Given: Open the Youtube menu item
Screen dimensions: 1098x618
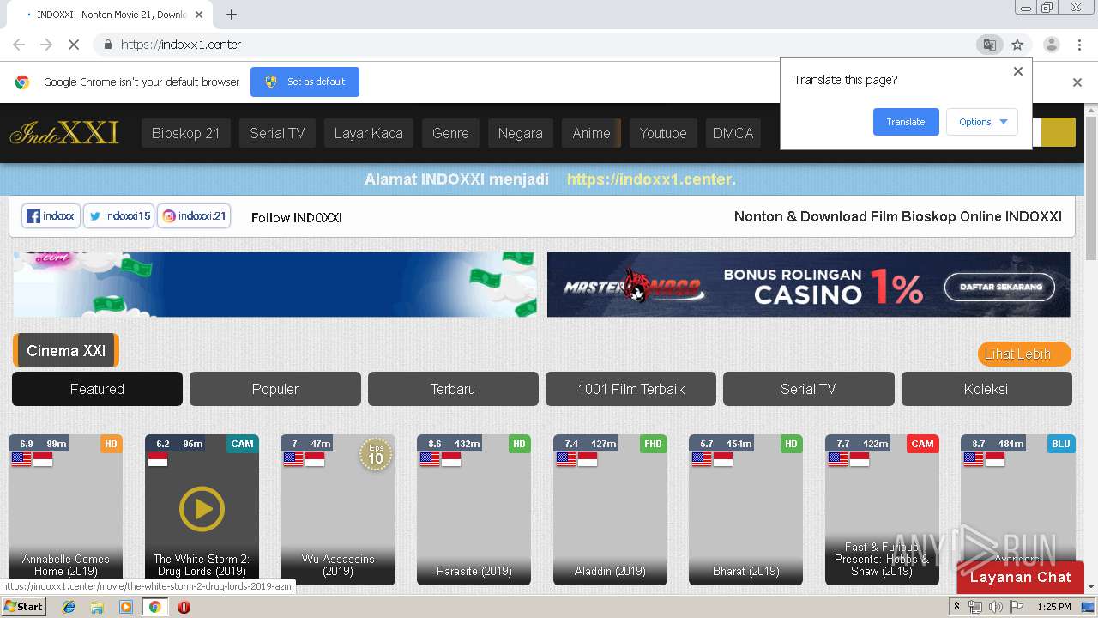Looking at the screenshot, I should 663,133.
